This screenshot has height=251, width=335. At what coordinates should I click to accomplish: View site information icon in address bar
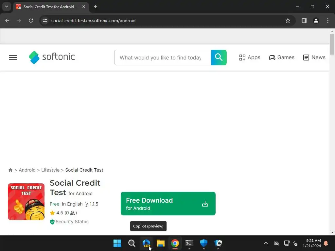(x=45, y=21)
